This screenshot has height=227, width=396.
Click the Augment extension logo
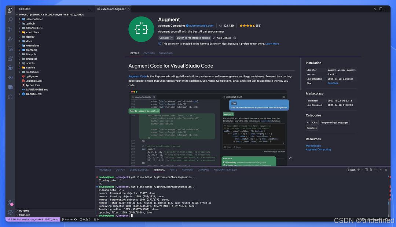pyautogui.click(x=141, y=29)
